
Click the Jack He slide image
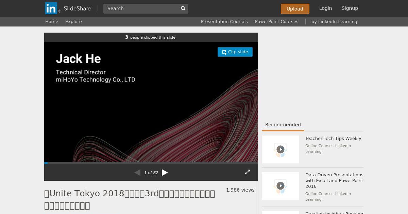coord(151,102)
